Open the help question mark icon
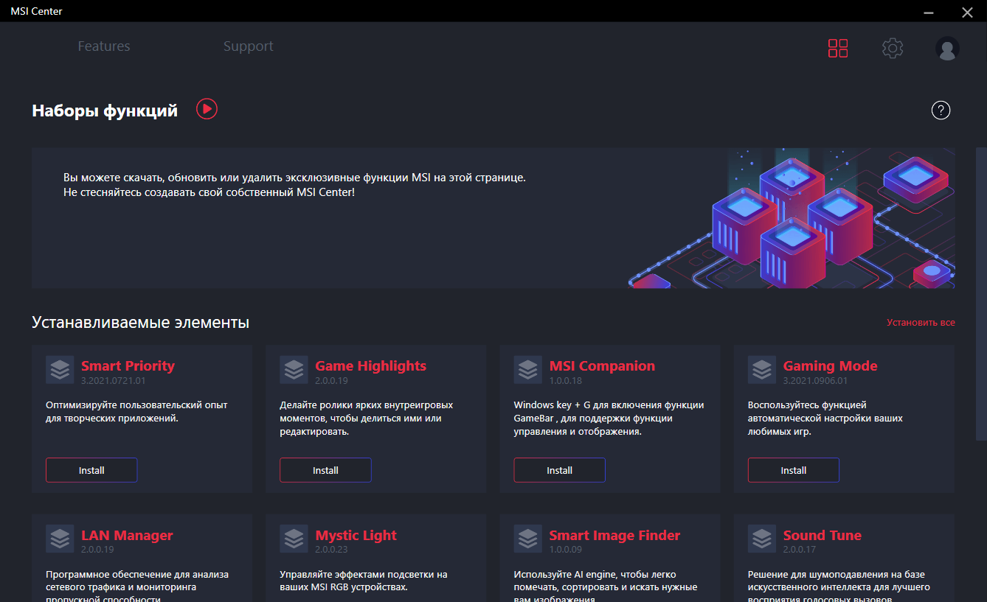987x602 pixels. 941,111
